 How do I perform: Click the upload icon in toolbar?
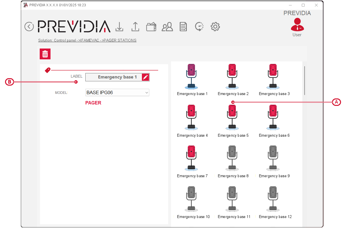[x=135, y=27]
